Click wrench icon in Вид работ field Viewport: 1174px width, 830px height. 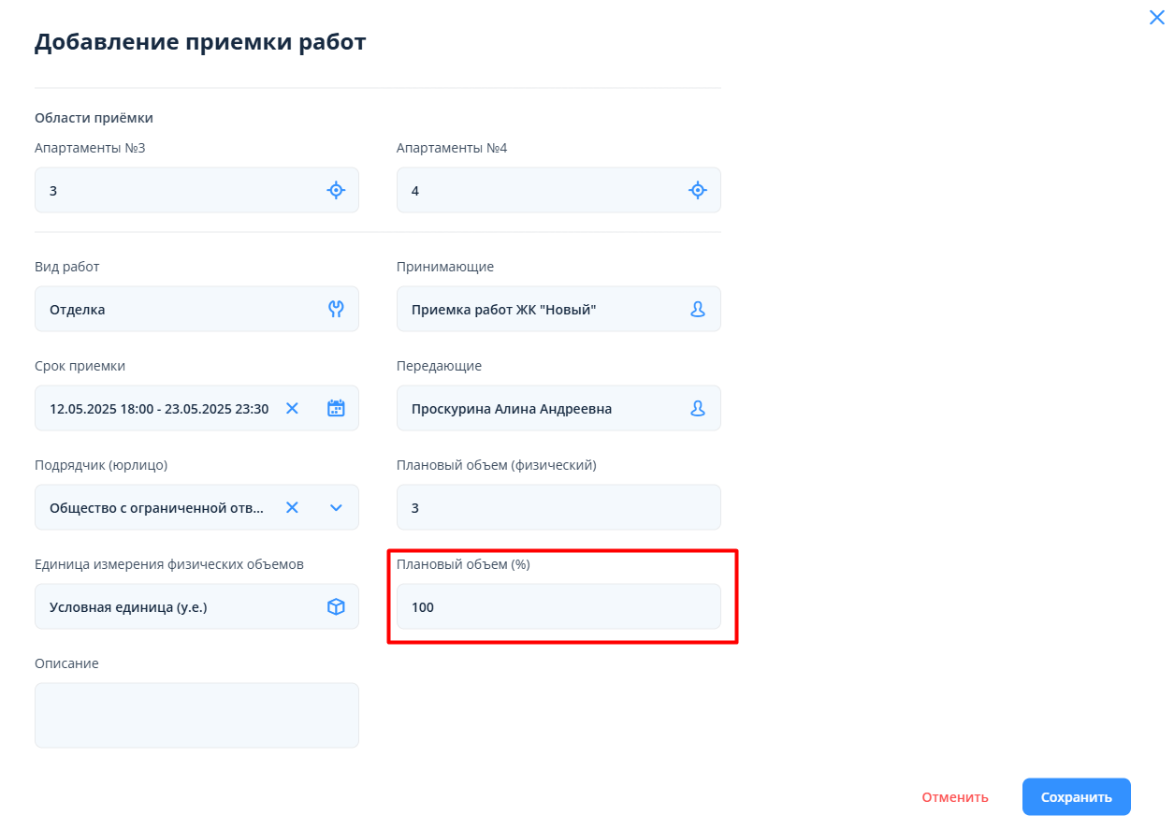tap(336, 310)
